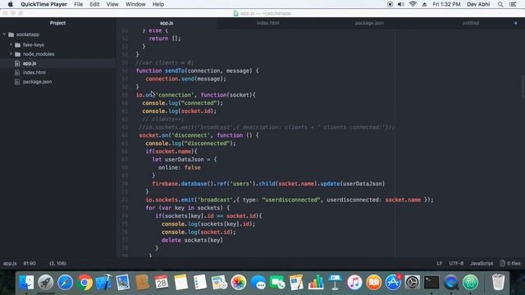Viewport: 525px width, 295px height.
Task: Open the Messages app in Dock
Action: coord(258,283)
